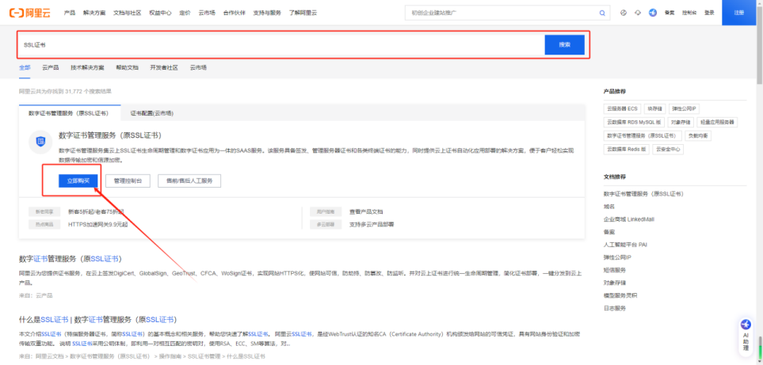Screen dimensions: 763x365
Task: Click 负载均衡 product tag
Action: pos(698,135)
